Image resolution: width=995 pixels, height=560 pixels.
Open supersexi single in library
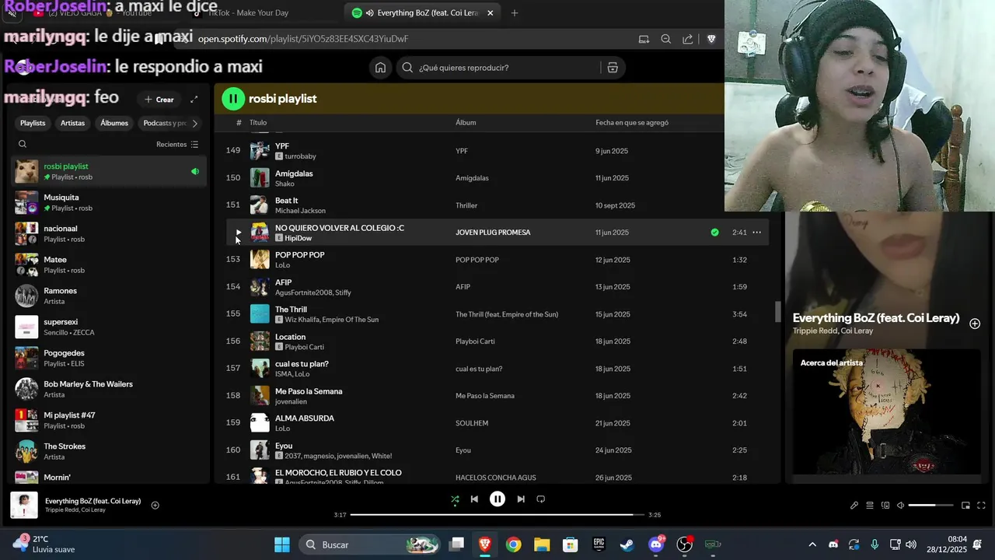point(109,327)
